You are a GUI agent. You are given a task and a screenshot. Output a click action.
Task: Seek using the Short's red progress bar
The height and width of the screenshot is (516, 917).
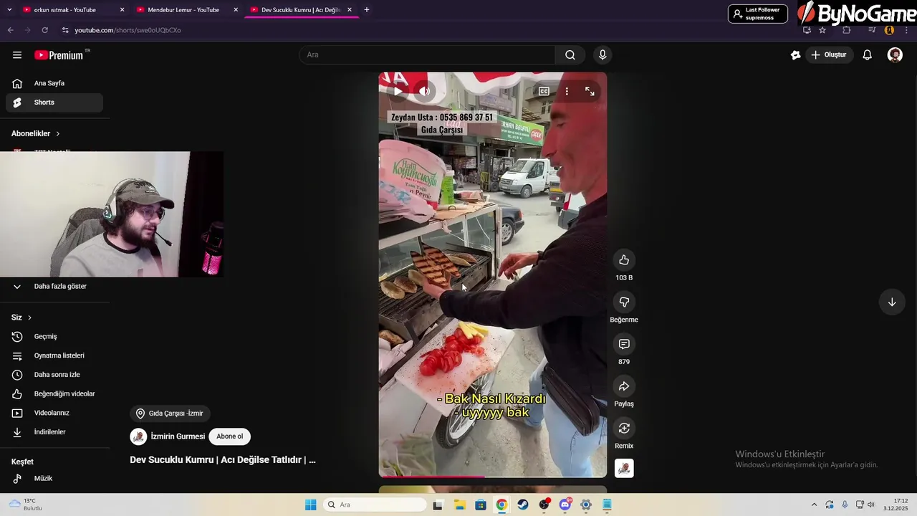click(492, 477)
